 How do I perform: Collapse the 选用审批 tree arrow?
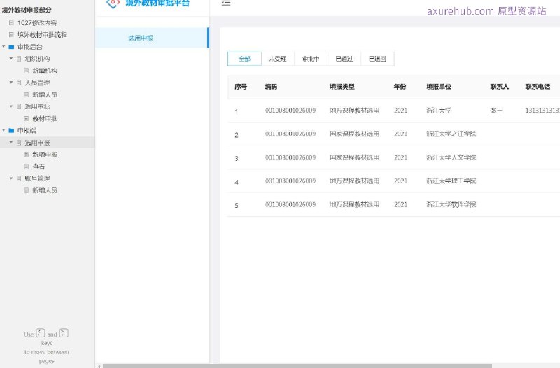11,106
